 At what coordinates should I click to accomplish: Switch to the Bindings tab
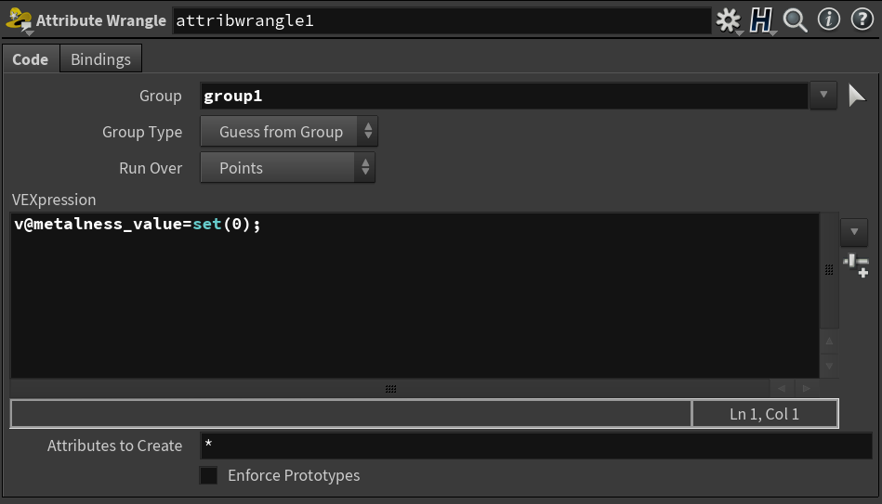coord(100,59)
